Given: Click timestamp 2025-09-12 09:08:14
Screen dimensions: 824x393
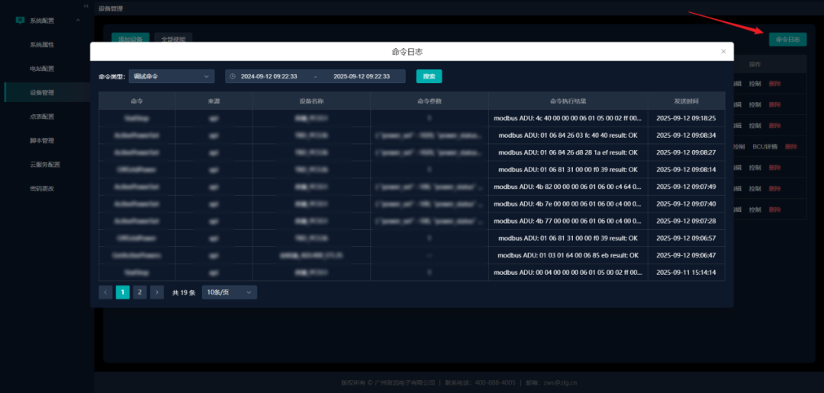Looking at the screenshot, I should (x=687, y=170).
